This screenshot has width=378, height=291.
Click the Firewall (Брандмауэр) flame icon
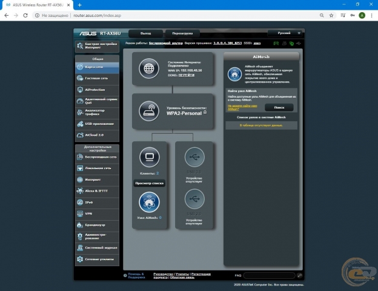click(x=80, y=225)
